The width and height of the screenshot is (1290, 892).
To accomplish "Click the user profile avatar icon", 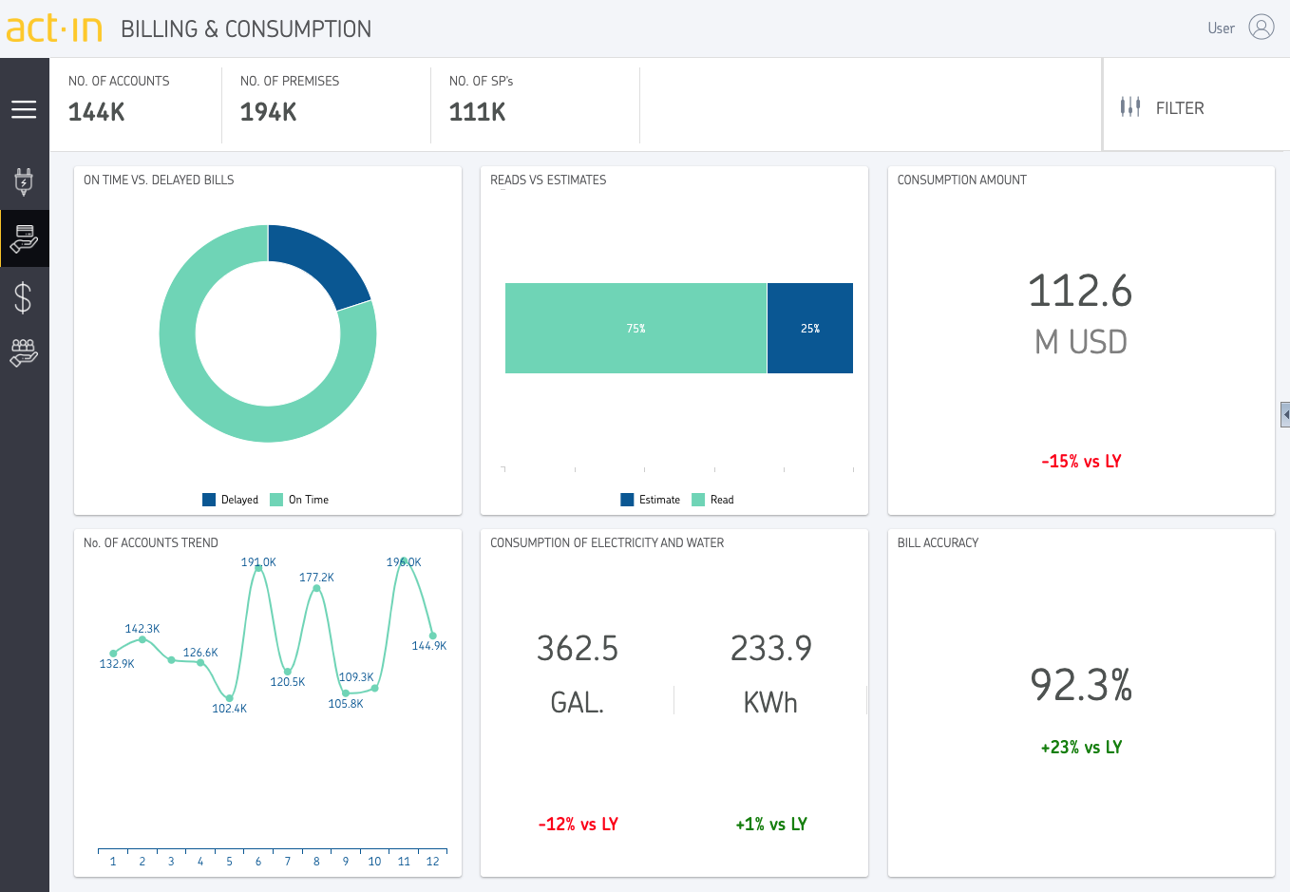I will point(1262,27).
